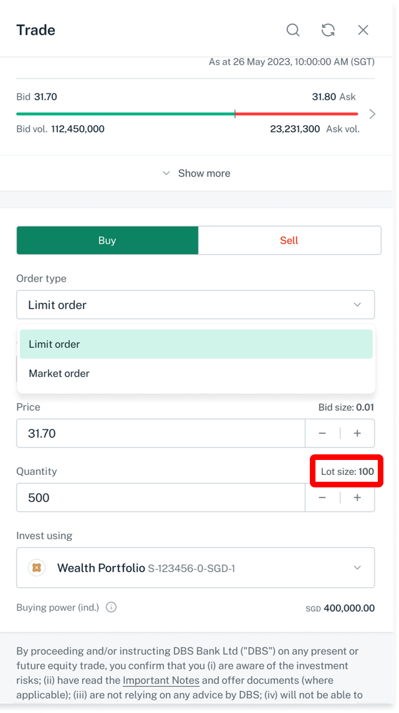399x713 pixels.
Task: Raise quantity with the plus button
Action: 358,497
